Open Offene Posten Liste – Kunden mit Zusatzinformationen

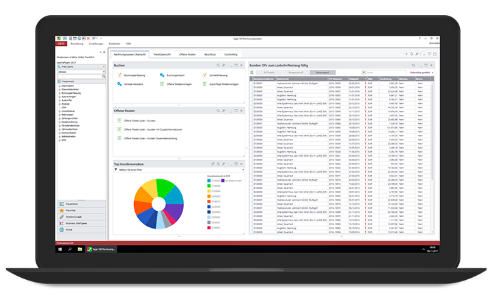click(x=150, y=129)
